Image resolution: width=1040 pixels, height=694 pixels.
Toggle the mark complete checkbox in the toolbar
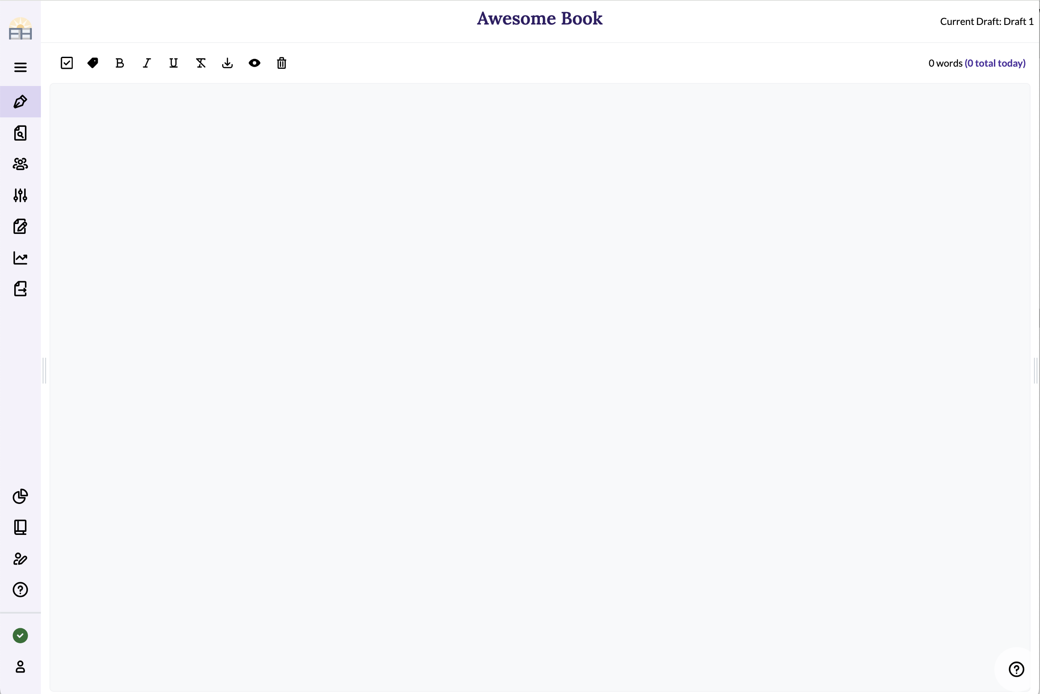point(66,63)
